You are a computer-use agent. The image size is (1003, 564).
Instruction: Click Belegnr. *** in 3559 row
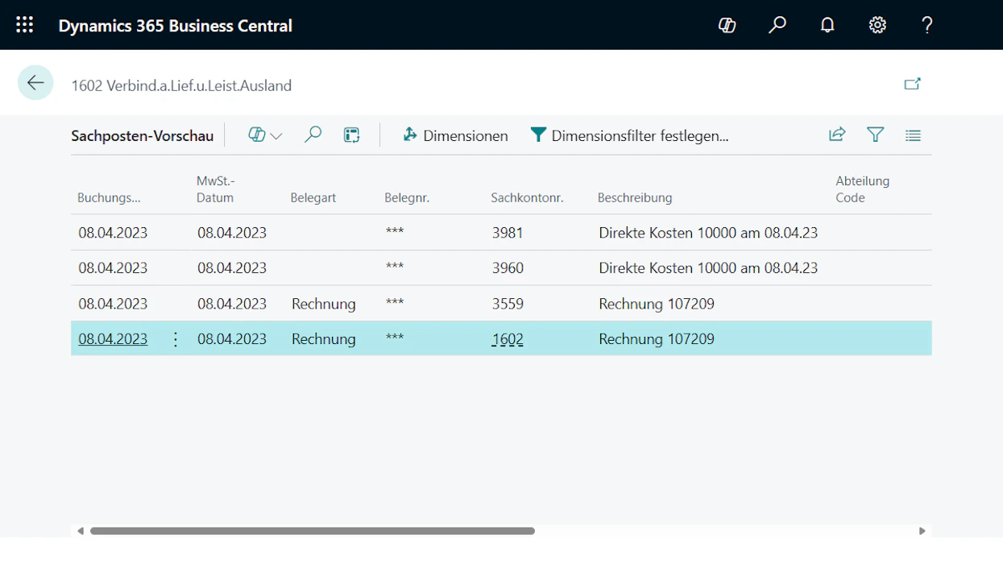point(395,303)
